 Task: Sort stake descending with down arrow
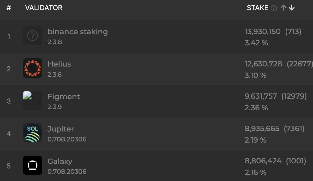(292, 8)
